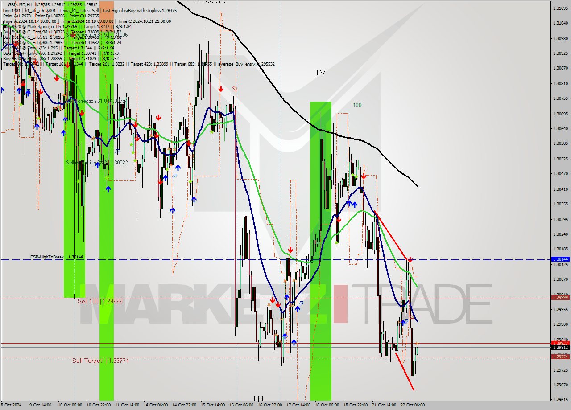Screen dimensions: 571x410
Task: Click the 'Sell 100 | 1.29999' label
Action: 100,301
